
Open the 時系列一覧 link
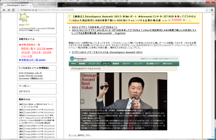coord(27,49)
